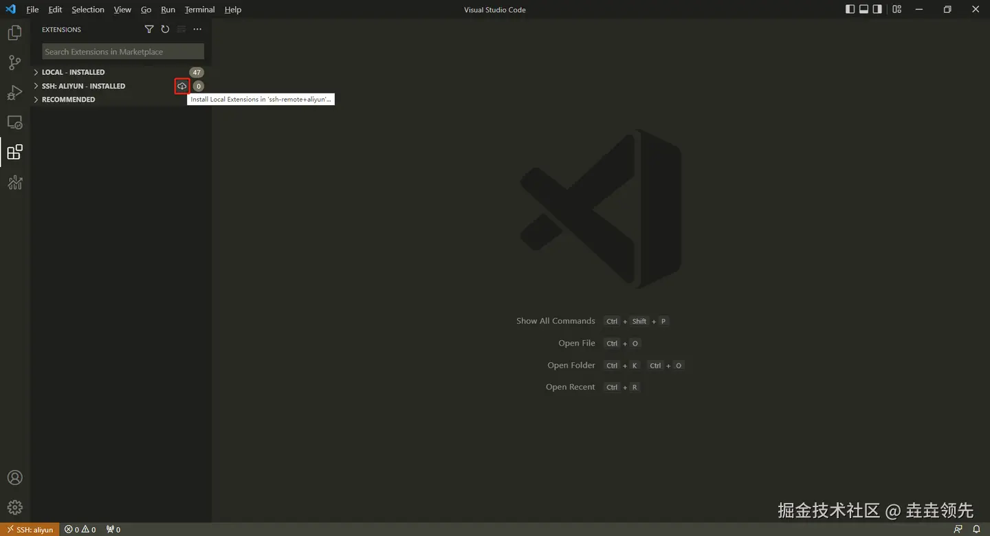The width and height of the screenshot is (990, 536).
Task: Open the Manage gear icon
Action: [14, 508]
